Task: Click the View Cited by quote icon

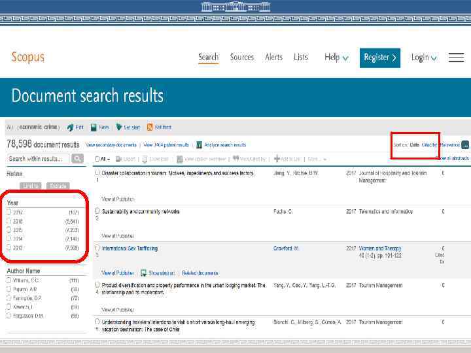Action: [235, 158]
